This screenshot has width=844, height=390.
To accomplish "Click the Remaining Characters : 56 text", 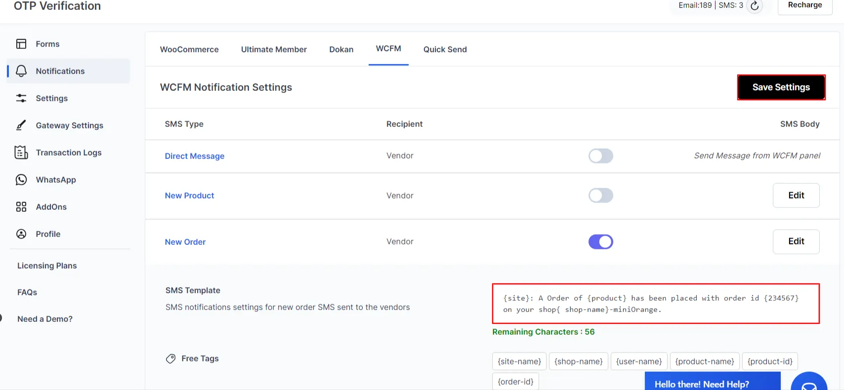I will pyautogui.click(x=544, y=332).
